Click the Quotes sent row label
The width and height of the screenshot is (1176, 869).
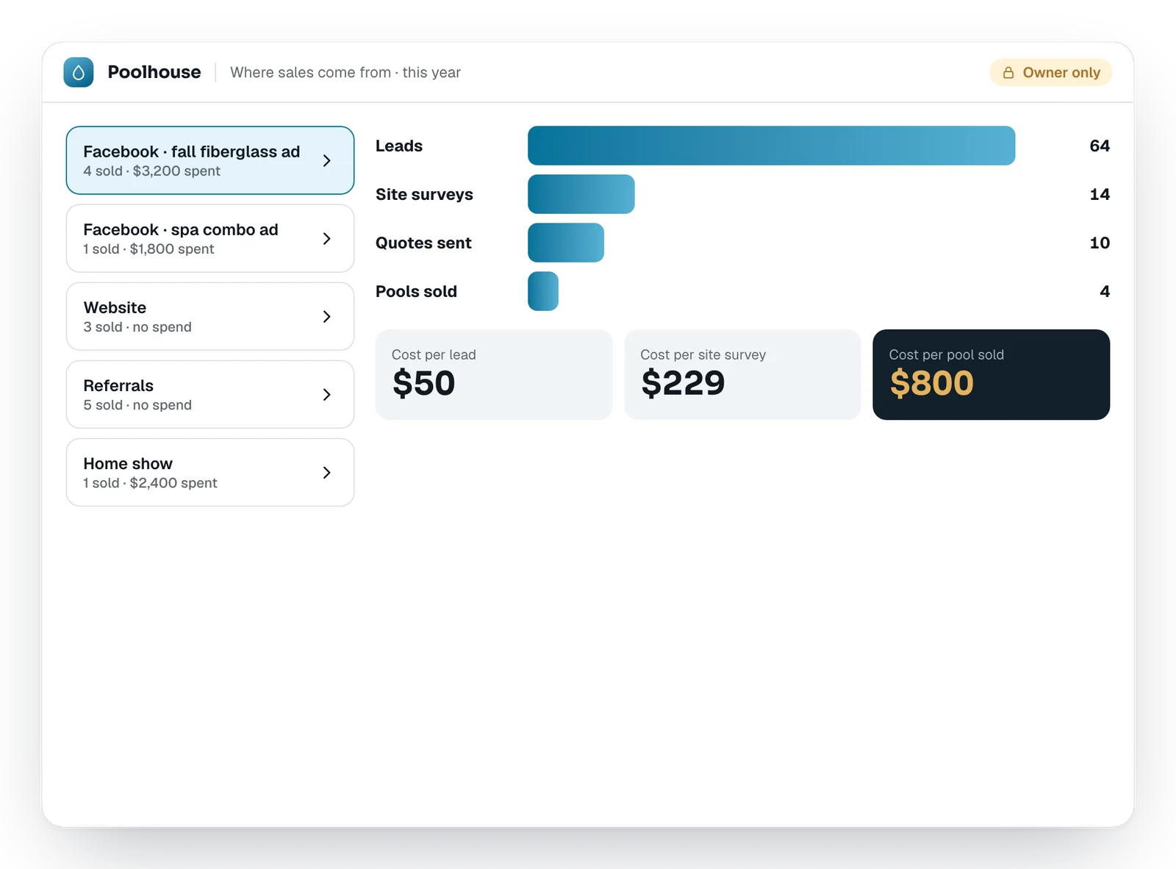423,243
